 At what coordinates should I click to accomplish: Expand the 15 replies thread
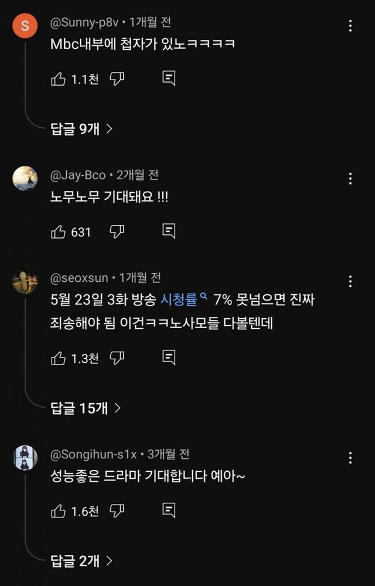[86, 408]
